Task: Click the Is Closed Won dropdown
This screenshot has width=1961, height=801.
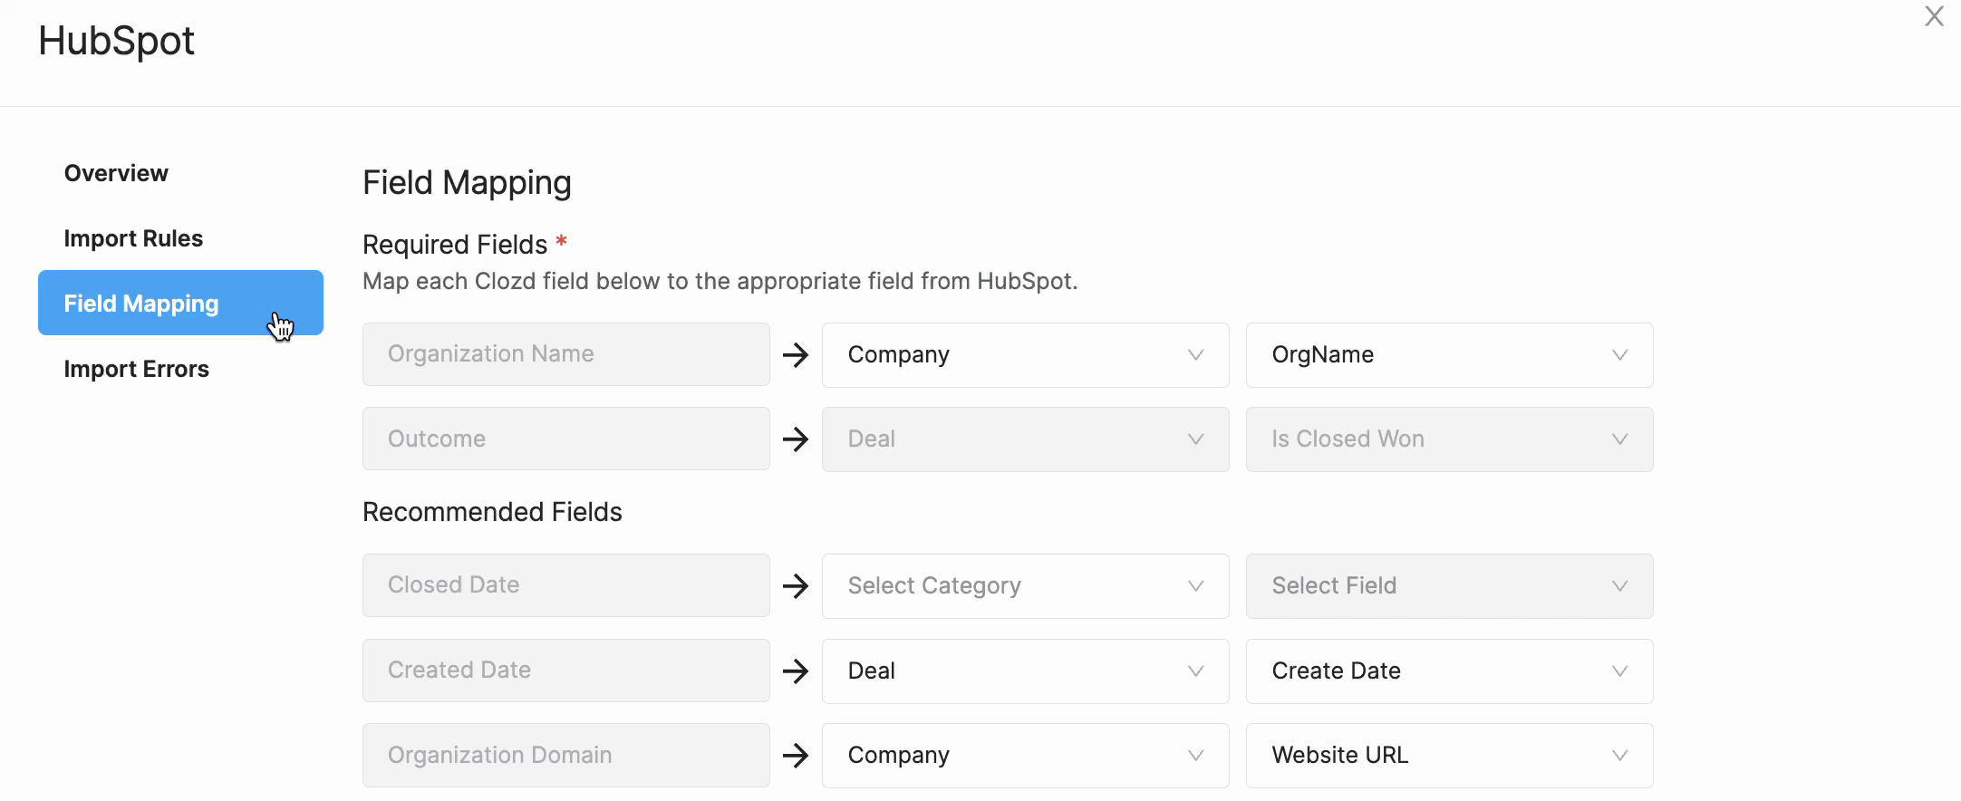Action: pos(1449,439)
